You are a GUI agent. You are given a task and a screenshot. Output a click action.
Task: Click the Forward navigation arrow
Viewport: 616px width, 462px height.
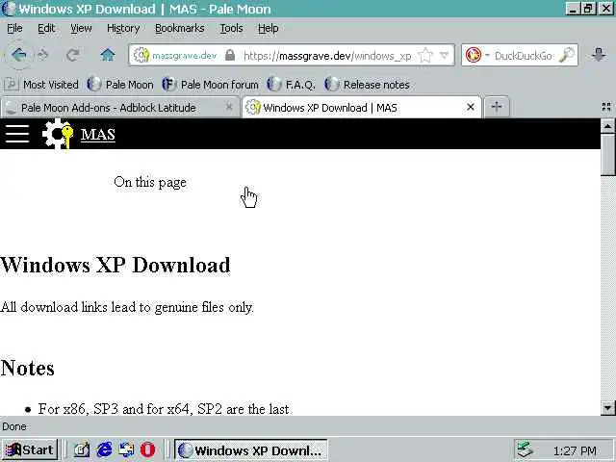click(x=42, y=55)
